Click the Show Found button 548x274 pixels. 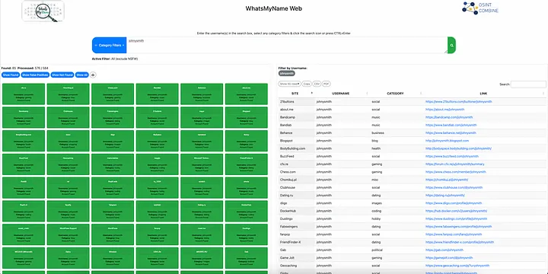(x=11, y=75)
